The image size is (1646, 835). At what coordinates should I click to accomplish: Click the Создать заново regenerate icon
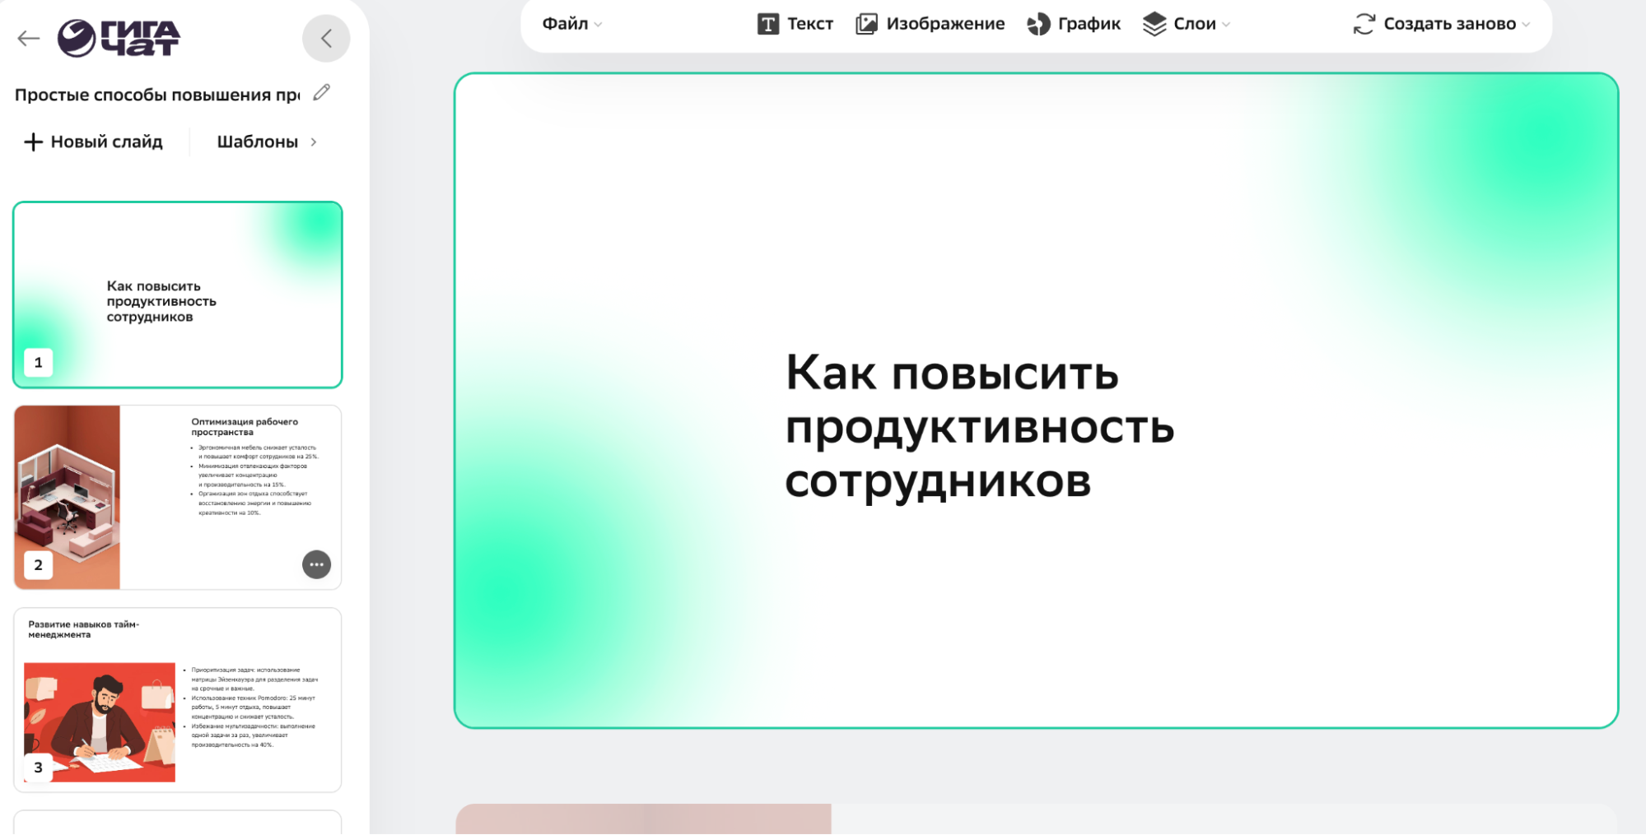coord(1364,24)
